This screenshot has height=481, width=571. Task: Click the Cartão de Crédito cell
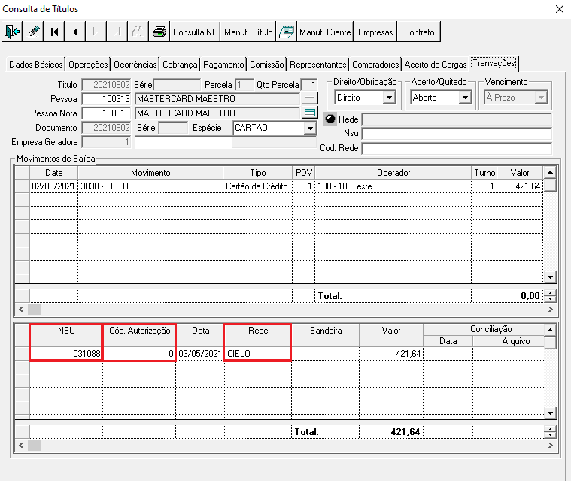[257, 186]
